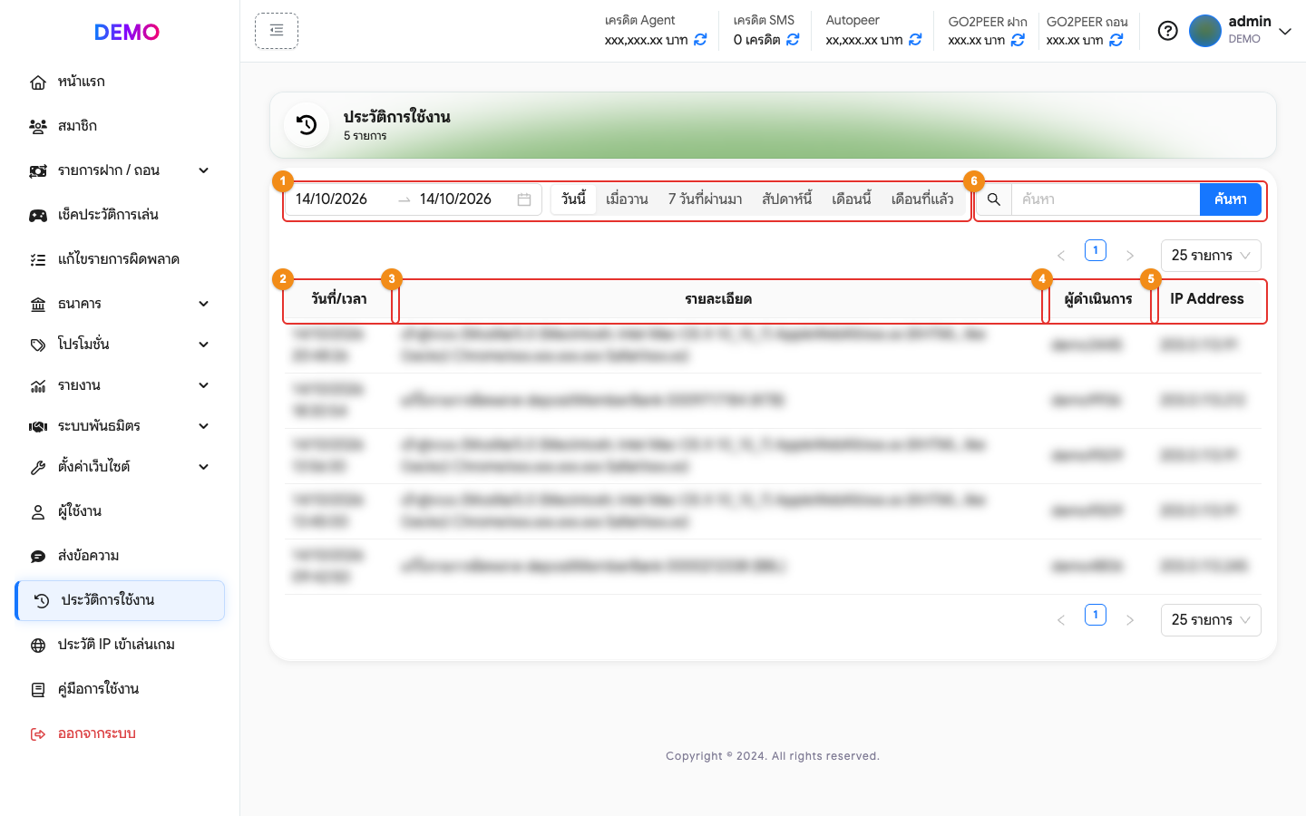
Task: Refresh the GO2PEER ถอน balance
Action: (1116, 40)
